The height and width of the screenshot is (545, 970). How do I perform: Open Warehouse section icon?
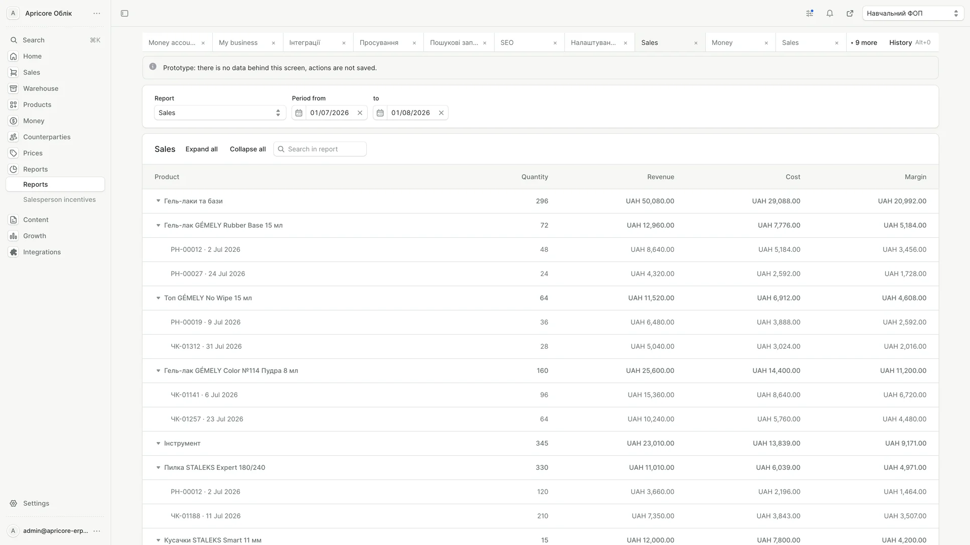[14, 88]
